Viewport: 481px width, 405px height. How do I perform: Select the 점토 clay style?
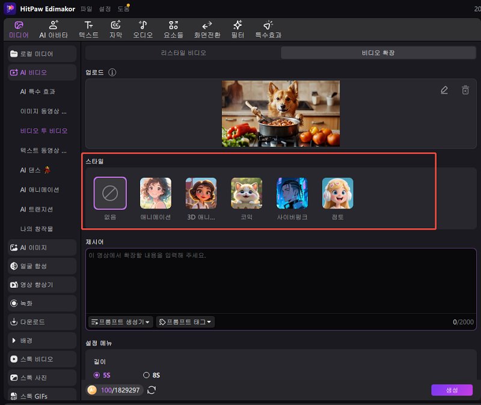pos(337,193)
